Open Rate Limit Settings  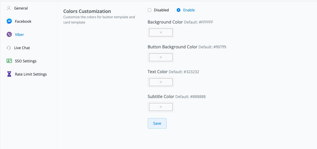tap(31, 74)
